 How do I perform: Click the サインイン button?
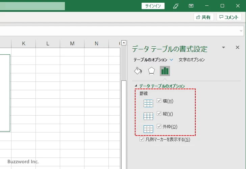(x=153, y=6)
